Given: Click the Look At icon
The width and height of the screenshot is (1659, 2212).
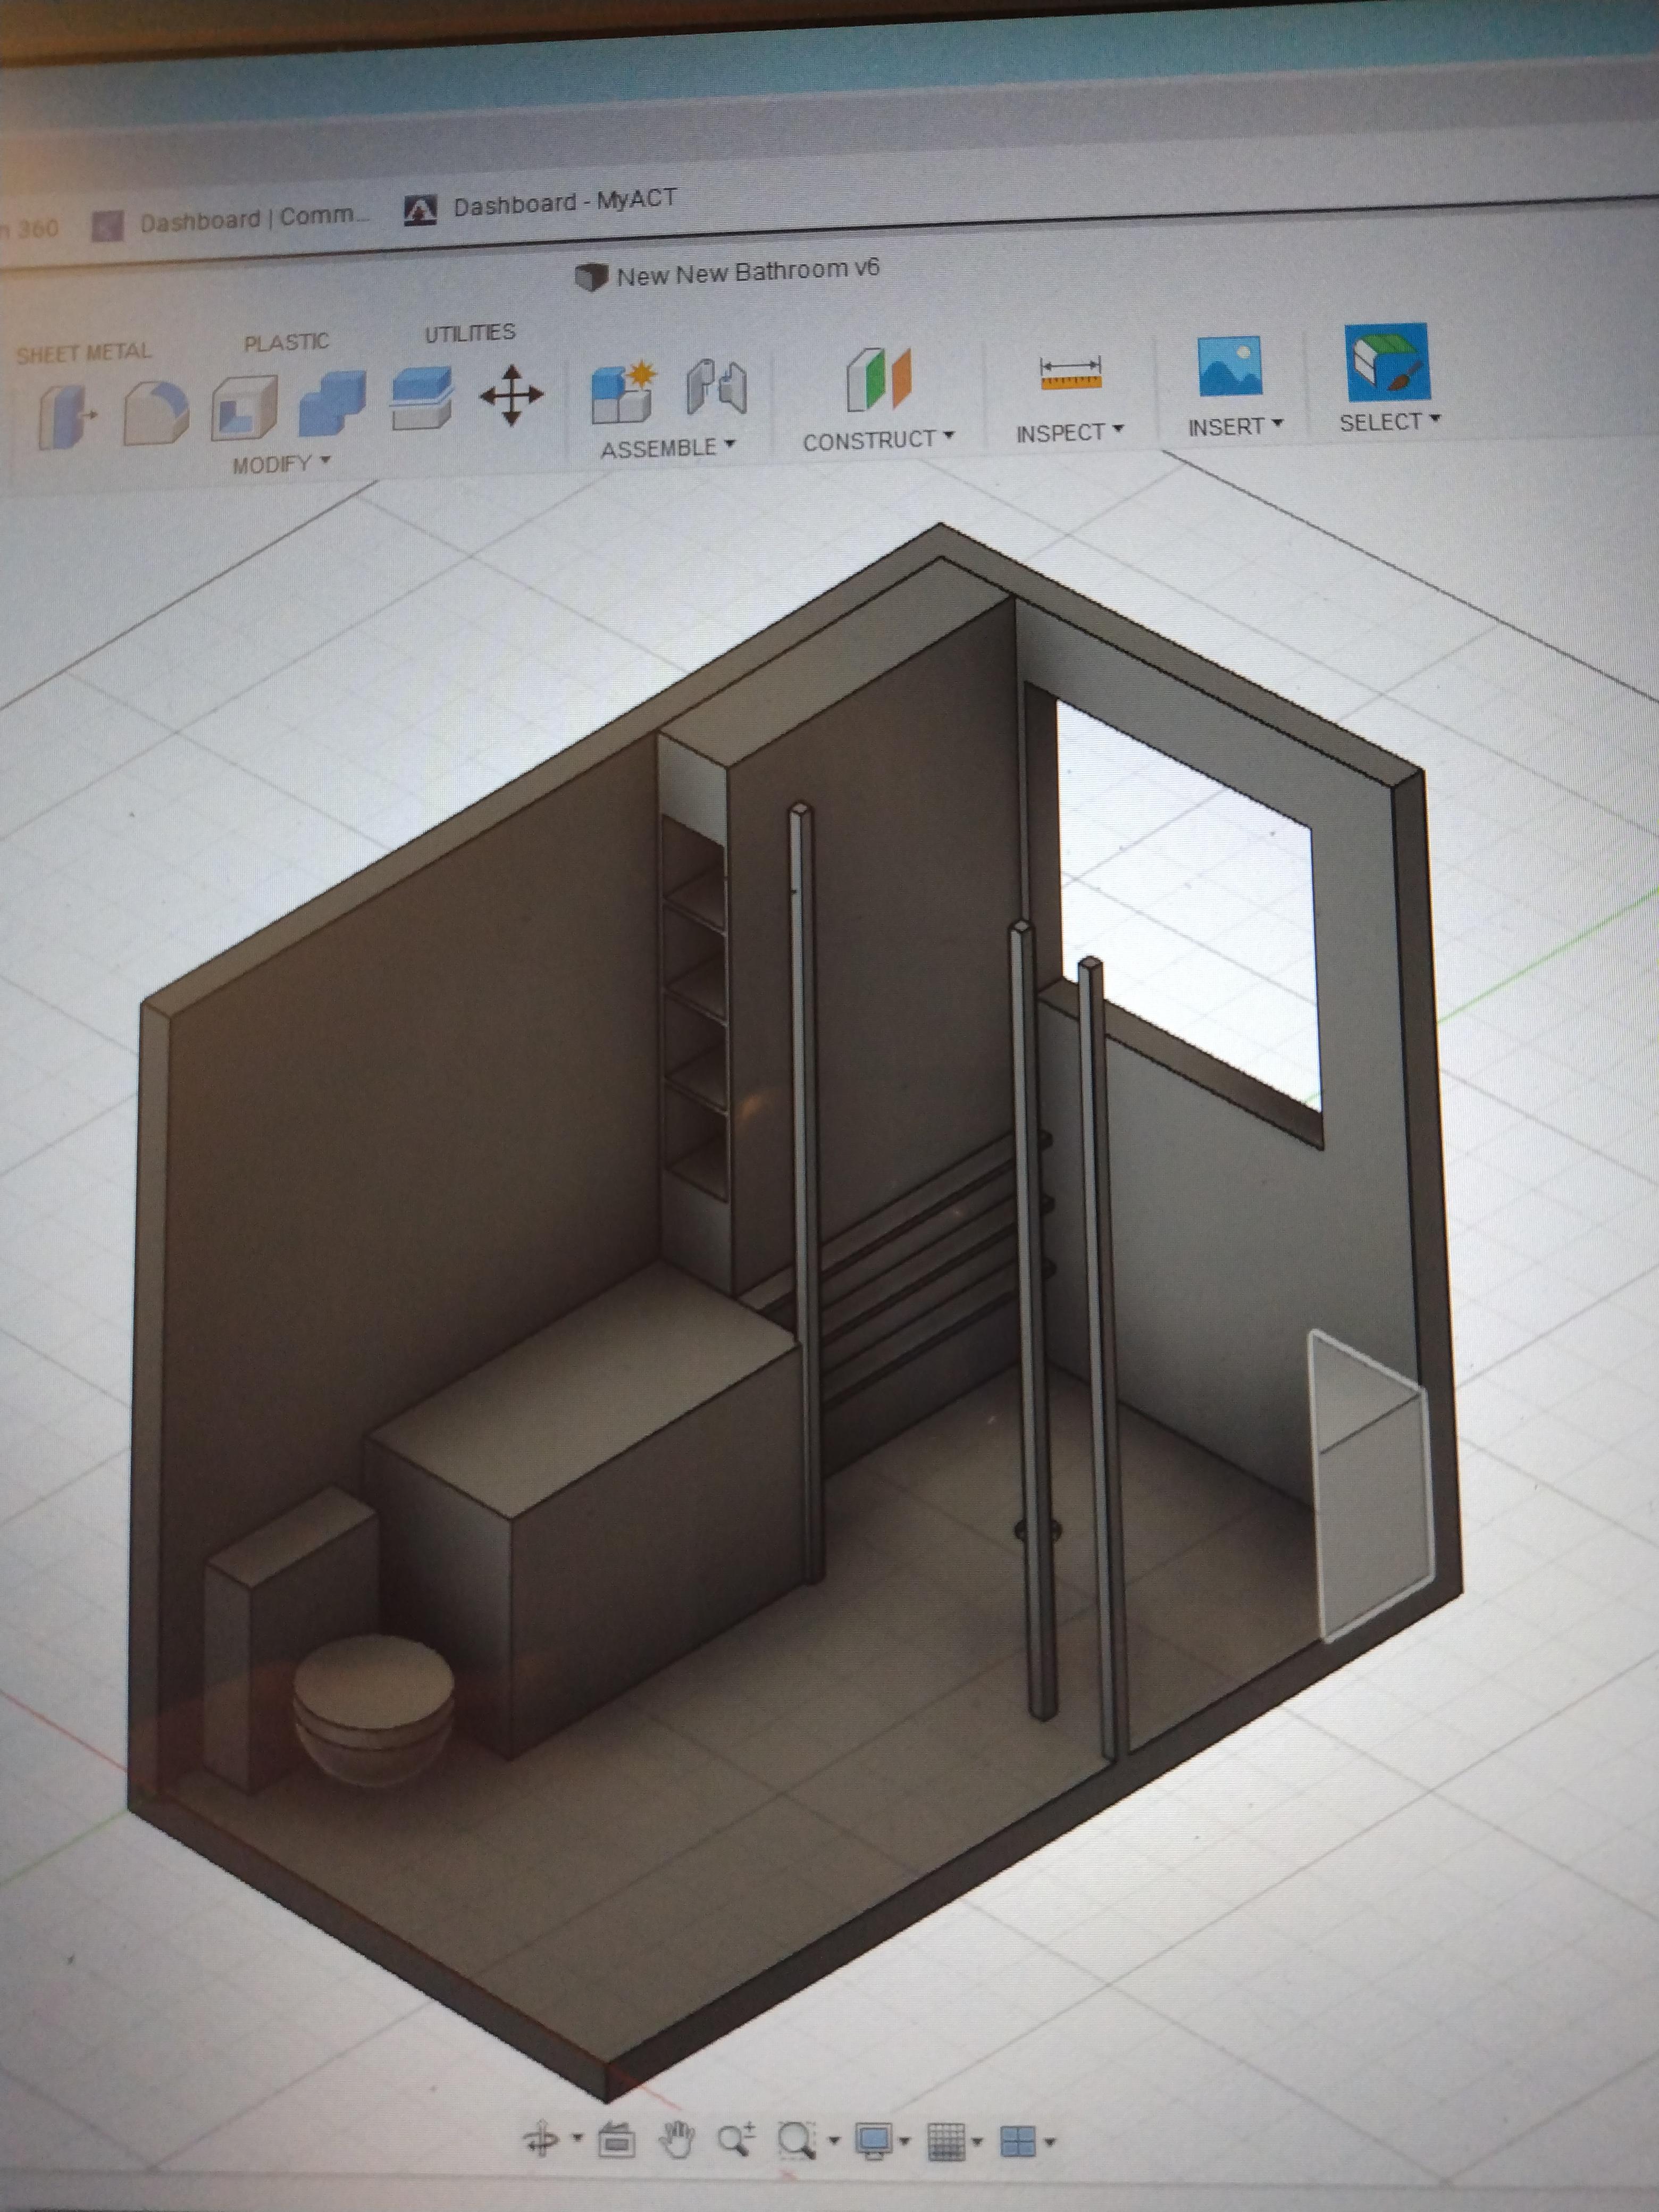Looking at the screenshot, I should [617, 2140].
